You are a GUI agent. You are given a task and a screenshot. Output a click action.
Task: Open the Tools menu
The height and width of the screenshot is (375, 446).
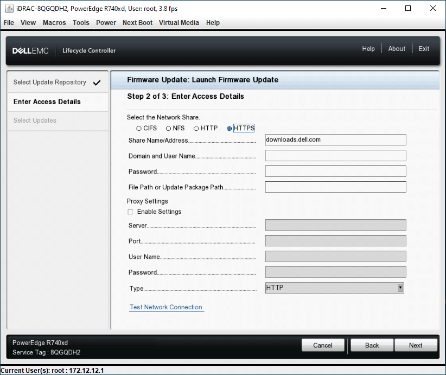tap(81, 23)
